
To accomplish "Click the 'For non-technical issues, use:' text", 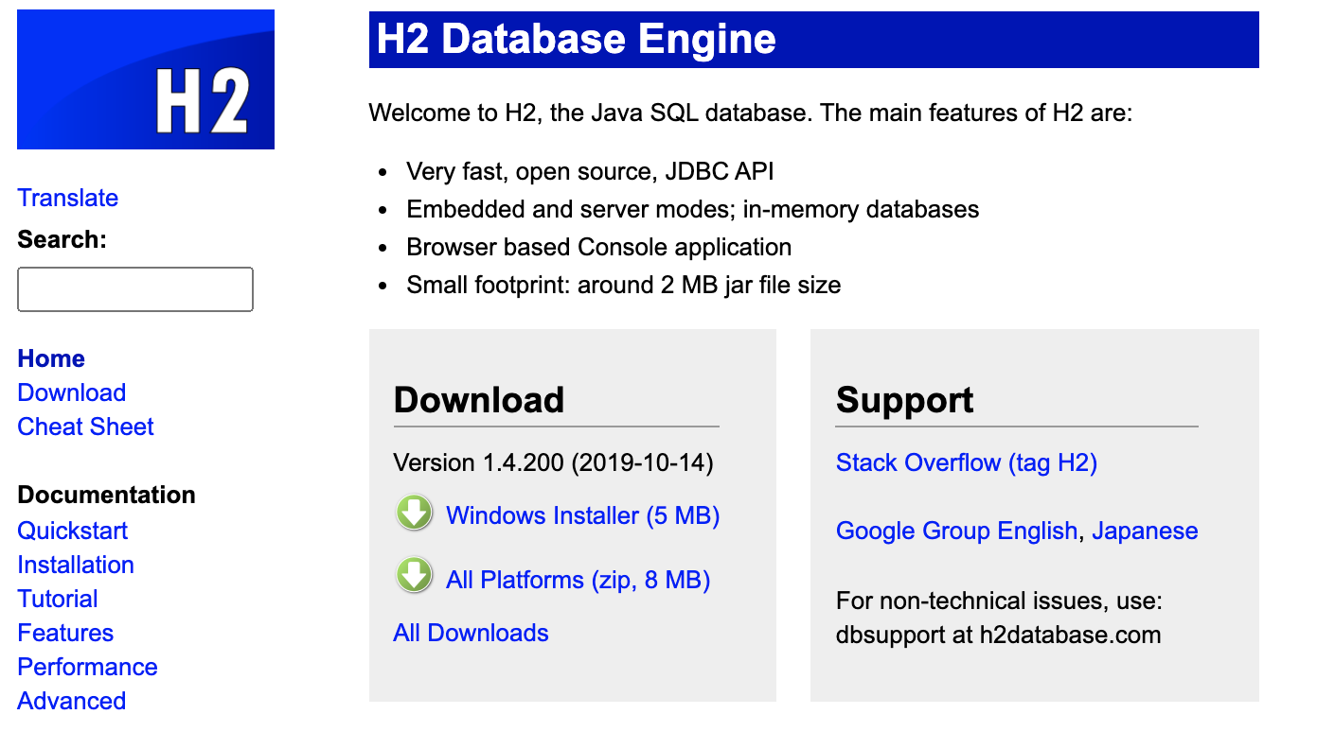I will coord(999,601).
